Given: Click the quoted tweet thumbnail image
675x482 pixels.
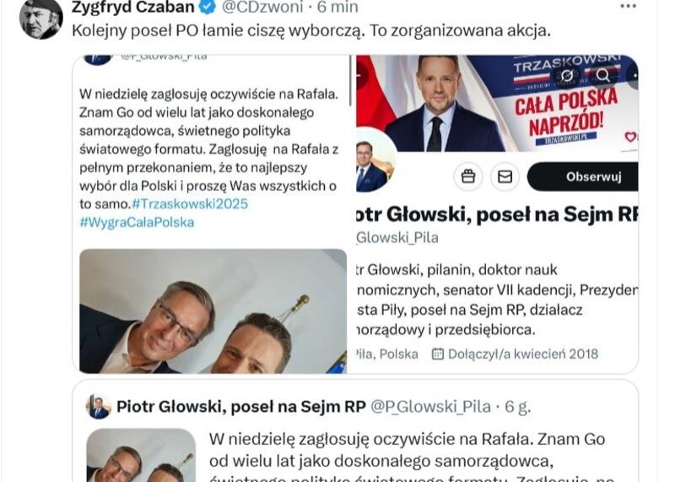Looking at the screenshot, I should pyautogui.click(x=141, y=455).
